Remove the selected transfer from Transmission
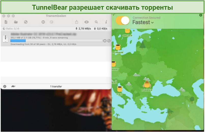This screenshot has height=132, width=205. [x=26, y=22]
